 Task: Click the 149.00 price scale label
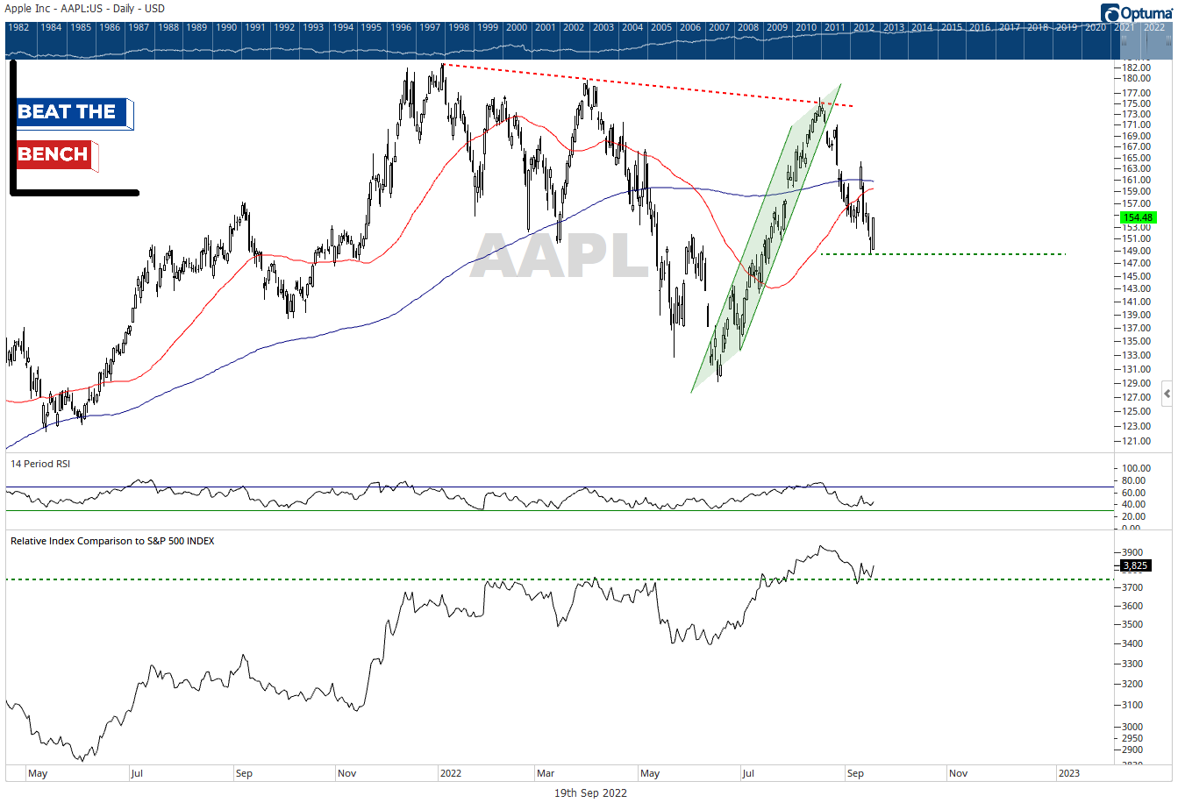coord(1136,251)
